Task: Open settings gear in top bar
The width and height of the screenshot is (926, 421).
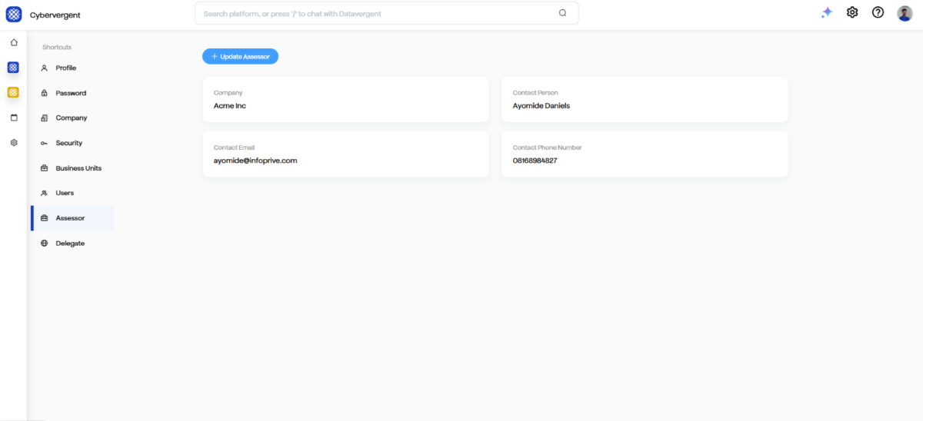Action: pyautogui.click(x=852, y=12)
